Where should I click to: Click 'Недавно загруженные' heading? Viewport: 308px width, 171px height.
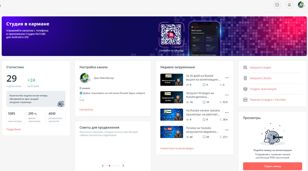pos(178,67)
